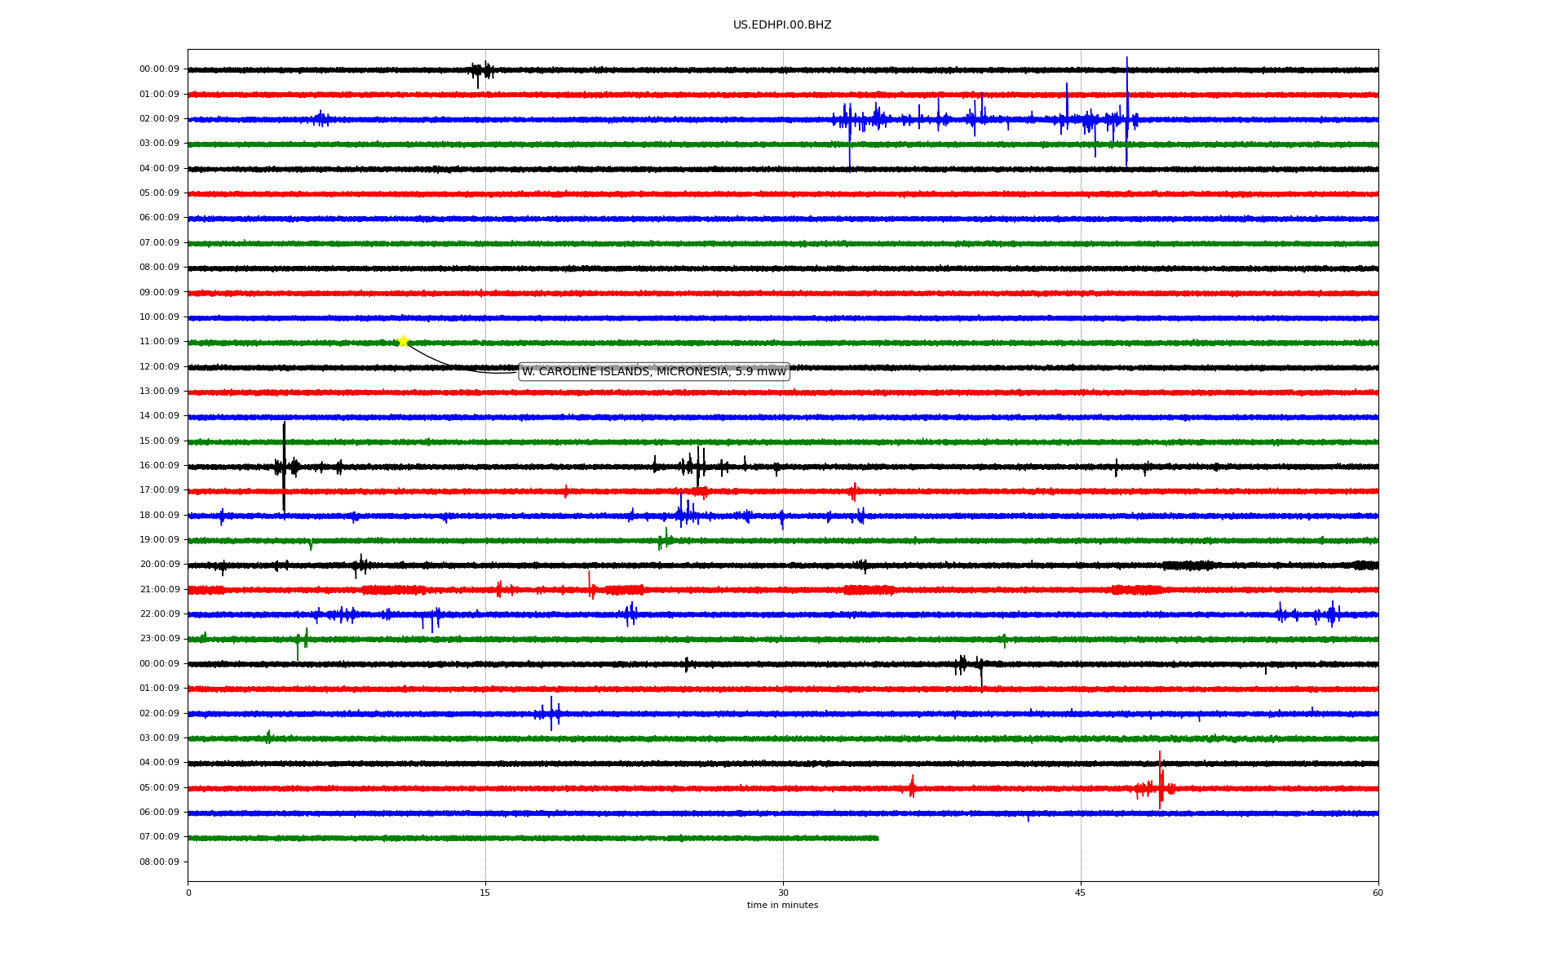This screenshot has height=979, width=1566.
Task: Click the 16:00:09 row label
Action: click(x=159, y=466)
